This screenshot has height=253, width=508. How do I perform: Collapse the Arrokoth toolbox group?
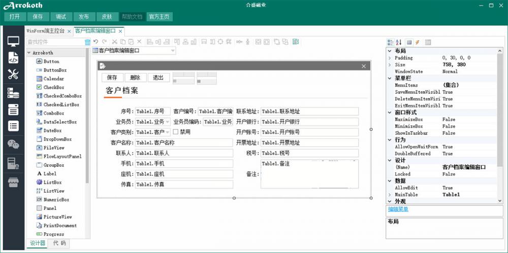pyautogui.click(x=29, y=53)
